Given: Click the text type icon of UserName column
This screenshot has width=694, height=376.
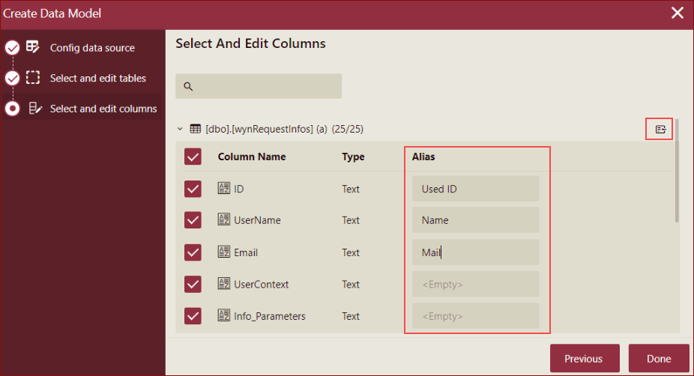Looking at the screenshot, I should point(224,219).
